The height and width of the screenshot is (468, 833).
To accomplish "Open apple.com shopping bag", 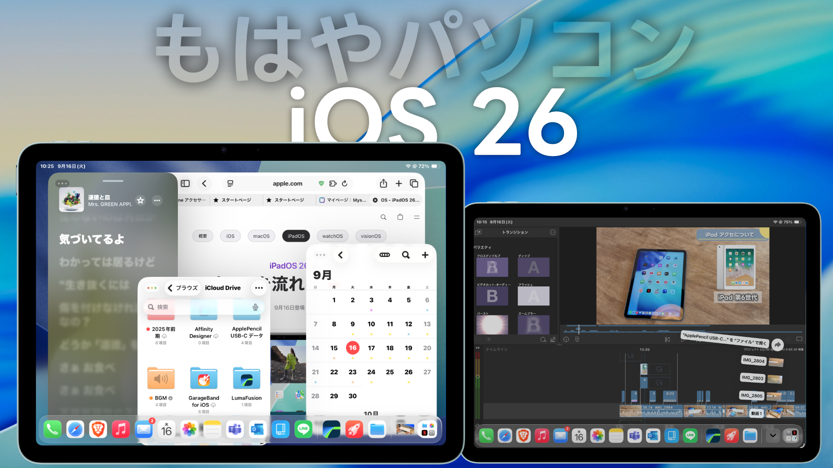I will (x=400, y=217).
